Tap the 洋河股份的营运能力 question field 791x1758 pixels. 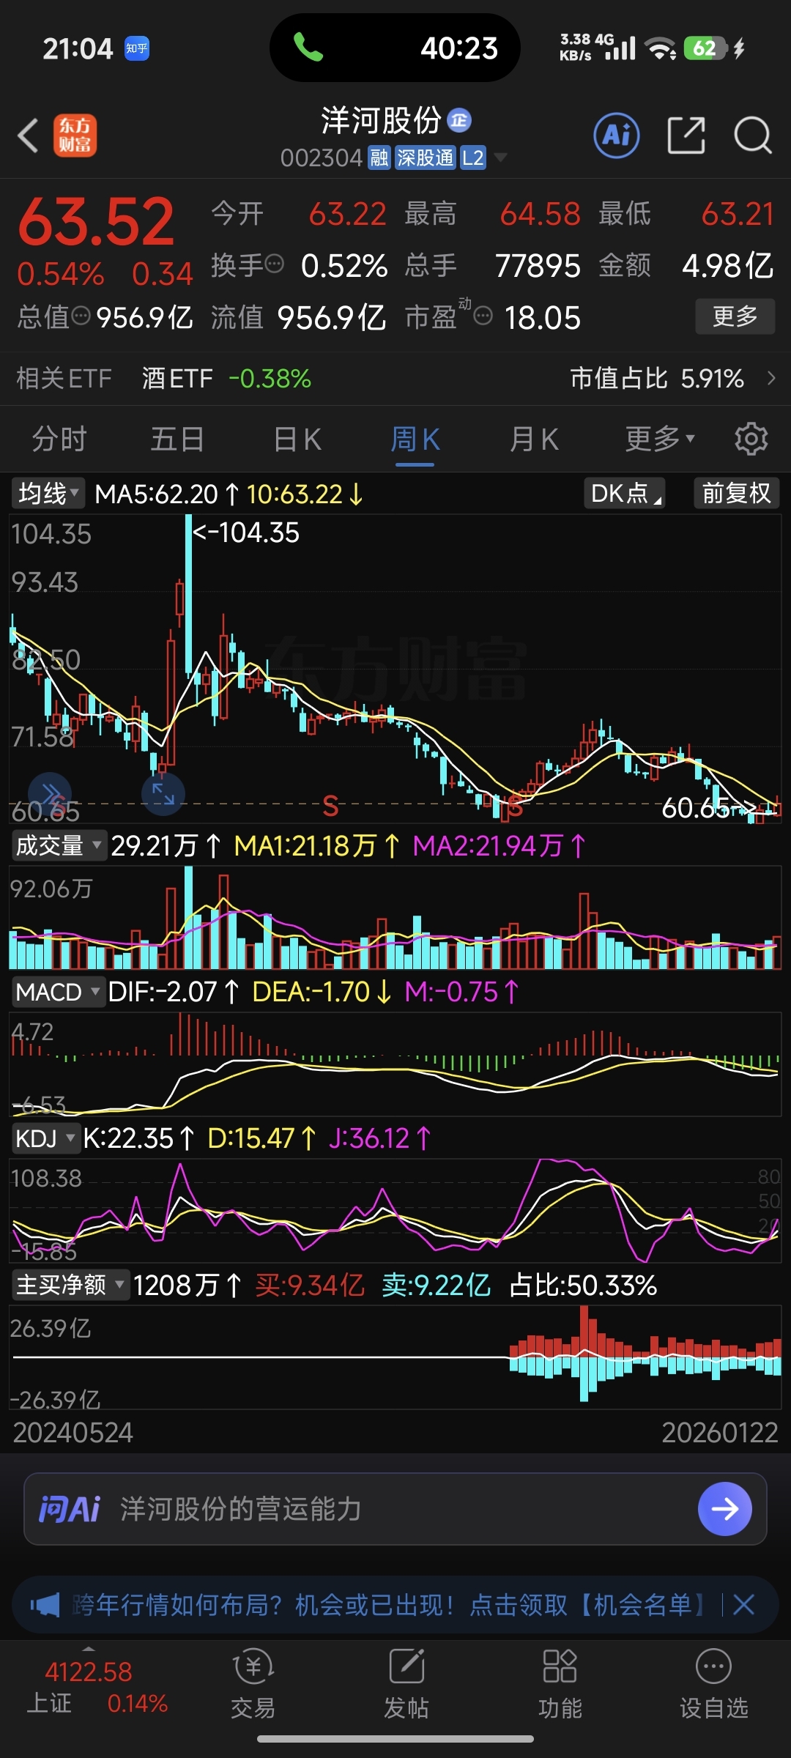395,1509
